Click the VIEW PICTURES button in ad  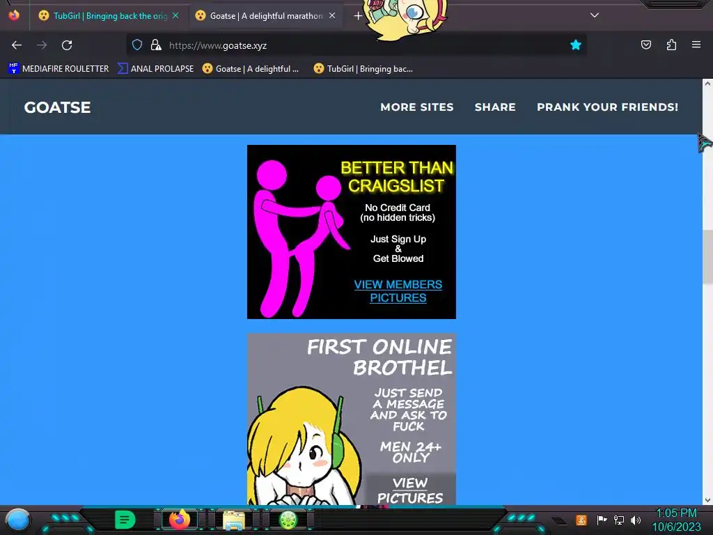coord(410,490)
